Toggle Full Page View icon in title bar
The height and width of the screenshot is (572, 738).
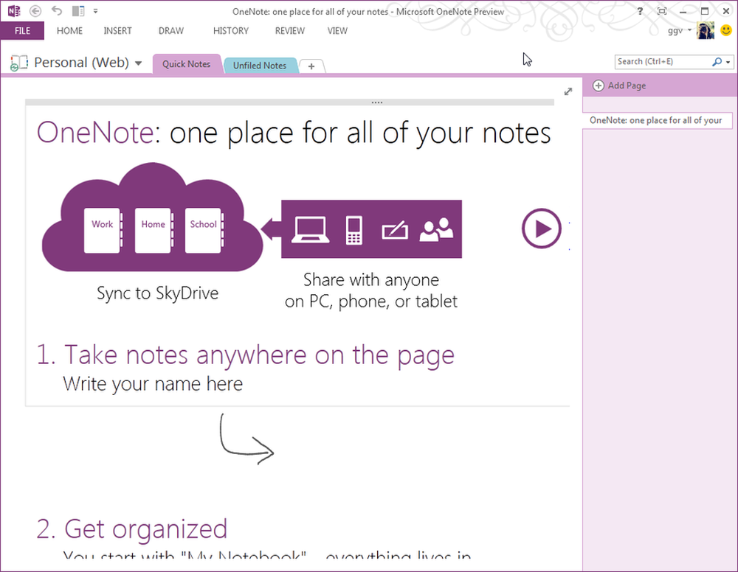(662, 11)
